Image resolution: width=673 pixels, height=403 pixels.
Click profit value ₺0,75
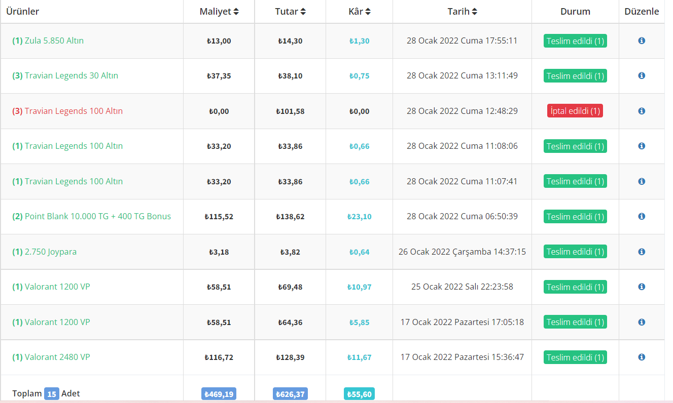tap(360, 76)
